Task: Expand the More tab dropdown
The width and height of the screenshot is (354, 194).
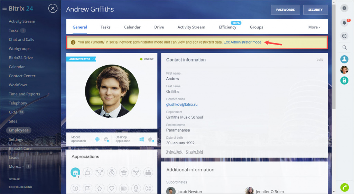Action: (314, 27)
